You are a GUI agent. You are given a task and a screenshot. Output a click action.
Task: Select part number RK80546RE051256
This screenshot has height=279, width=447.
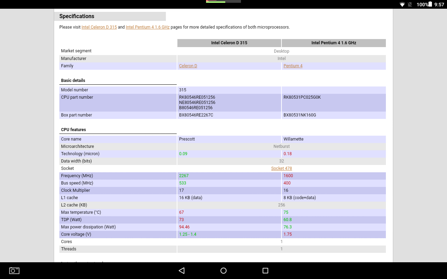click(197, 97)
